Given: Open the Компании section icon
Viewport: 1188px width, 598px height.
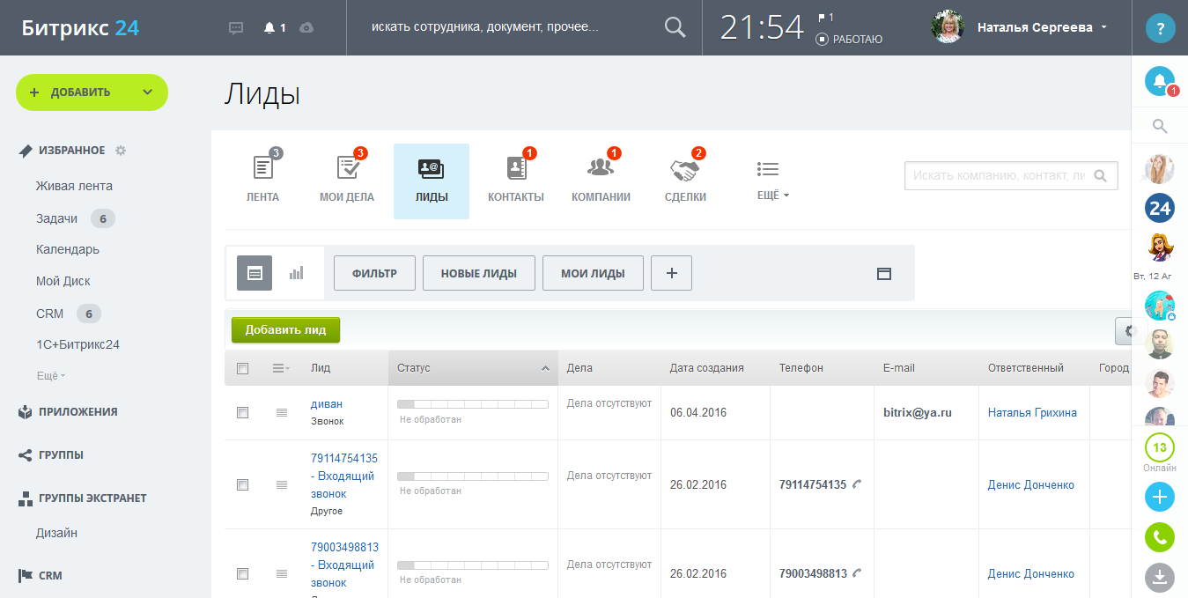Looking at the screenshot, I should tap(601, 168).
